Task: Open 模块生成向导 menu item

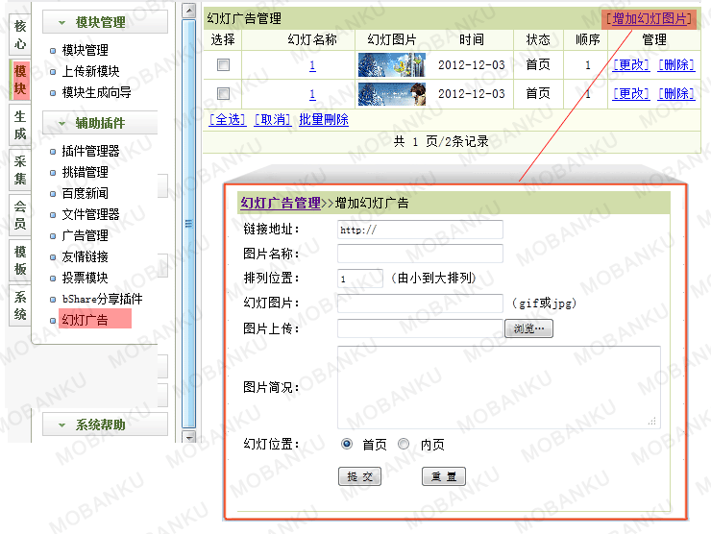Action: click(x=97, y=92)
